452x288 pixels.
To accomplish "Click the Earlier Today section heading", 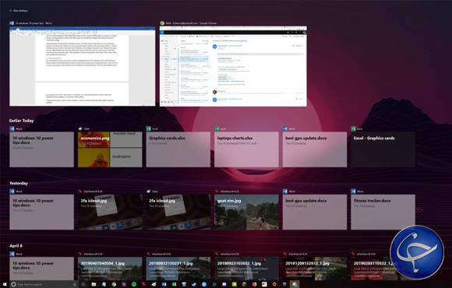I will tap(21, 121).
